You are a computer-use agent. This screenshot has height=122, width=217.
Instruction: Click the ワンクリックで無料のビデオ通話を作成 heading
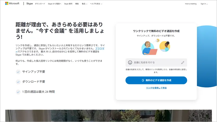156,31
